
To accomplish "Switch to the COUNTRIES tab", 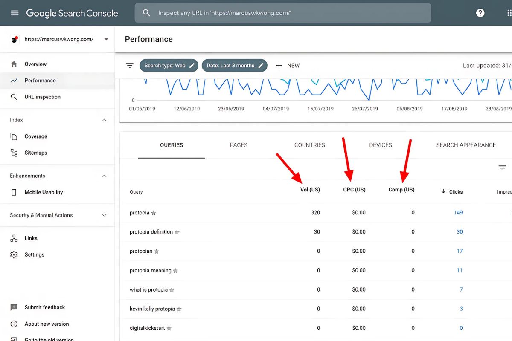I will pos(310,145).
